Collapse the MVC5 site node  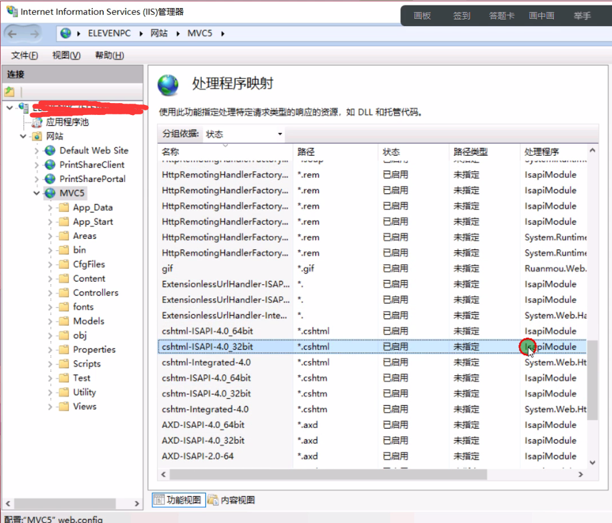click(x=37, y=193)
